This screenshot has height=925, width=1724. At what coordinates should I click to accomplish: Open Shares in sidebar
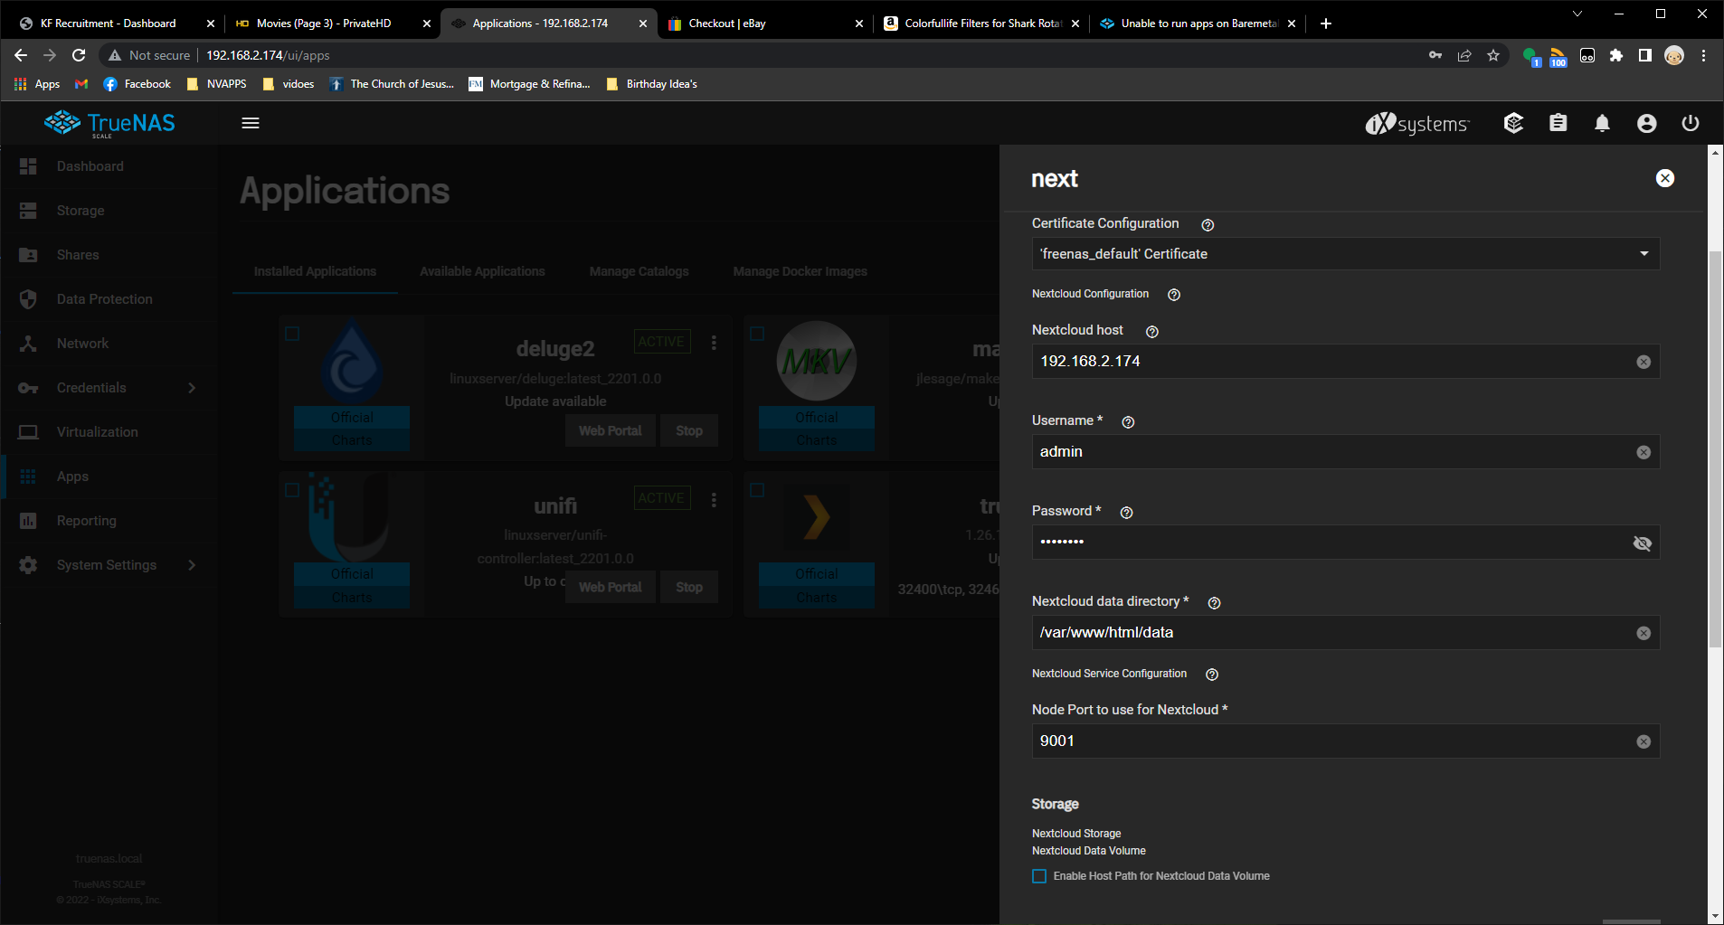coord(109,255)
